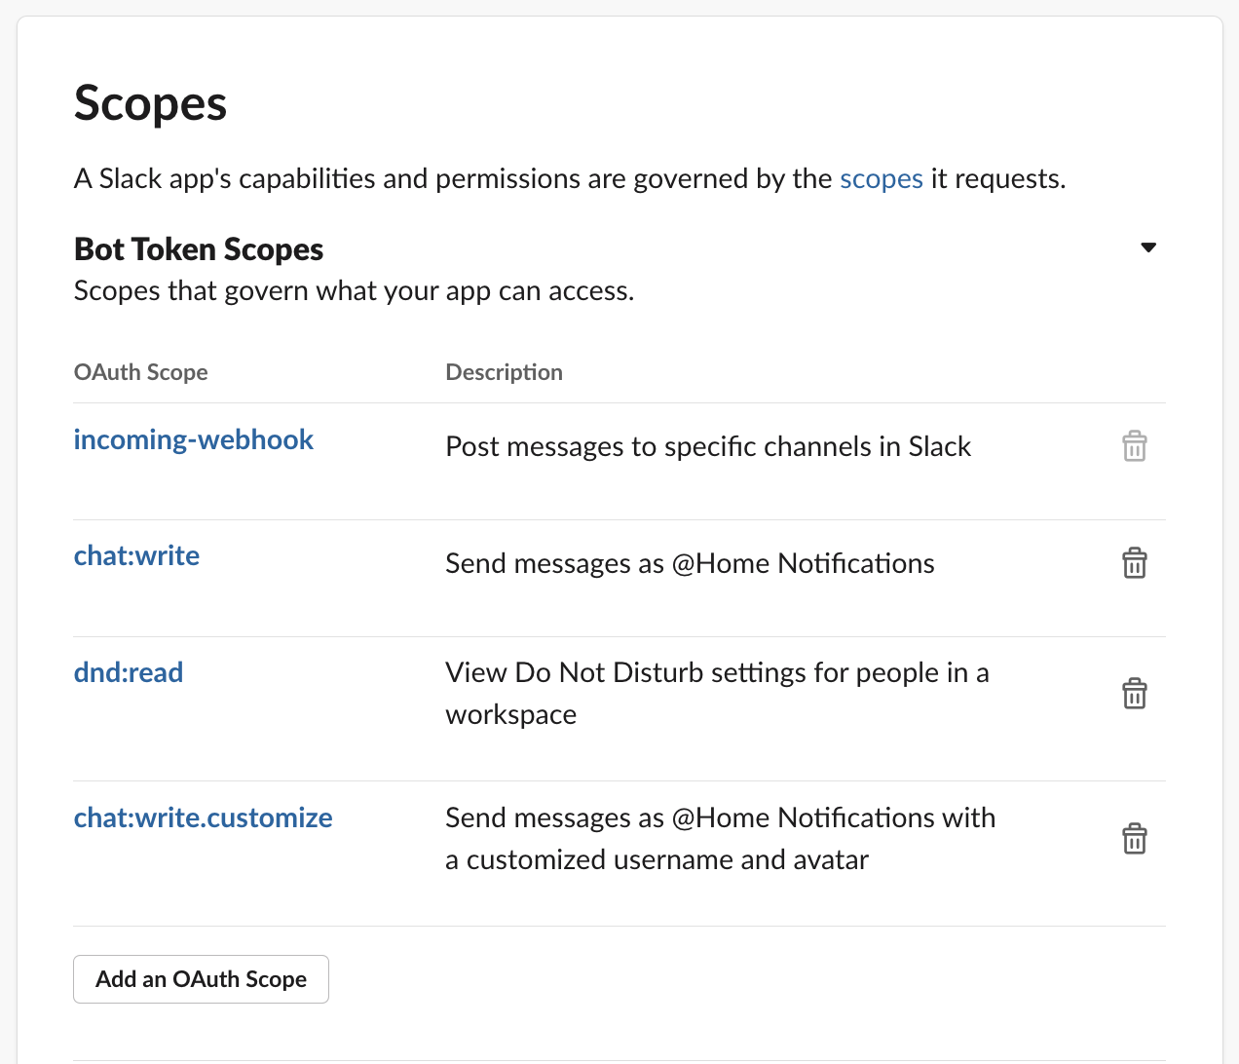Screen dimensions: 1239x1064
Task: View details for the incoming-webhook scope
Action: pos(193,439)
